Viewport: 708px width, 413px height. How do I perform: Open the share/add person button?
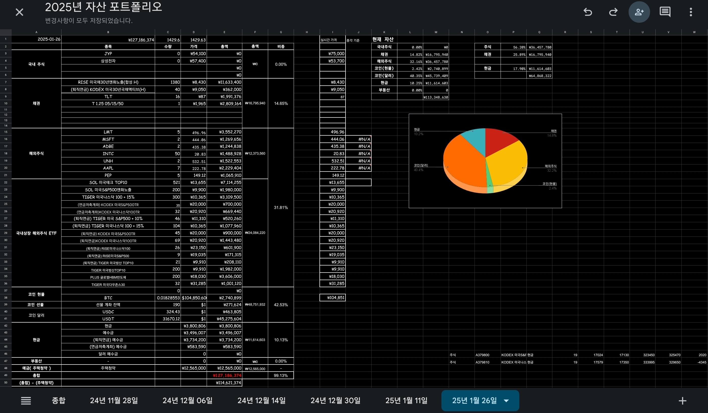point(639,12)
